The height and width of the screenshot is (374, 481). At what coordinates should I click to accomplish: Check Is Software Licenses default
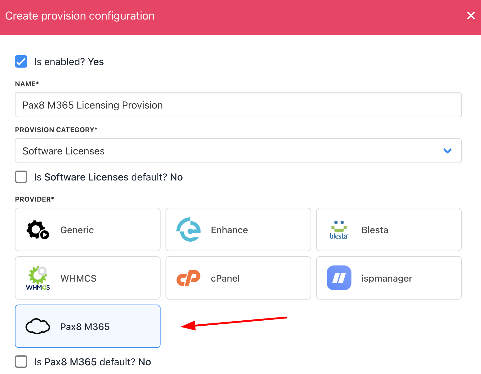pyautogui.click(x=21, y=177)
